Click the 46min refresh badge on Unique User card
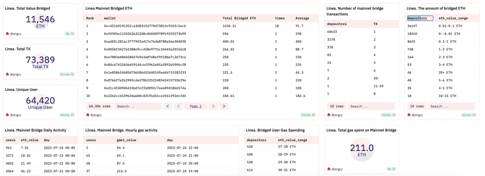The height and width of the screenshot is (176, 485). (67, 115)
